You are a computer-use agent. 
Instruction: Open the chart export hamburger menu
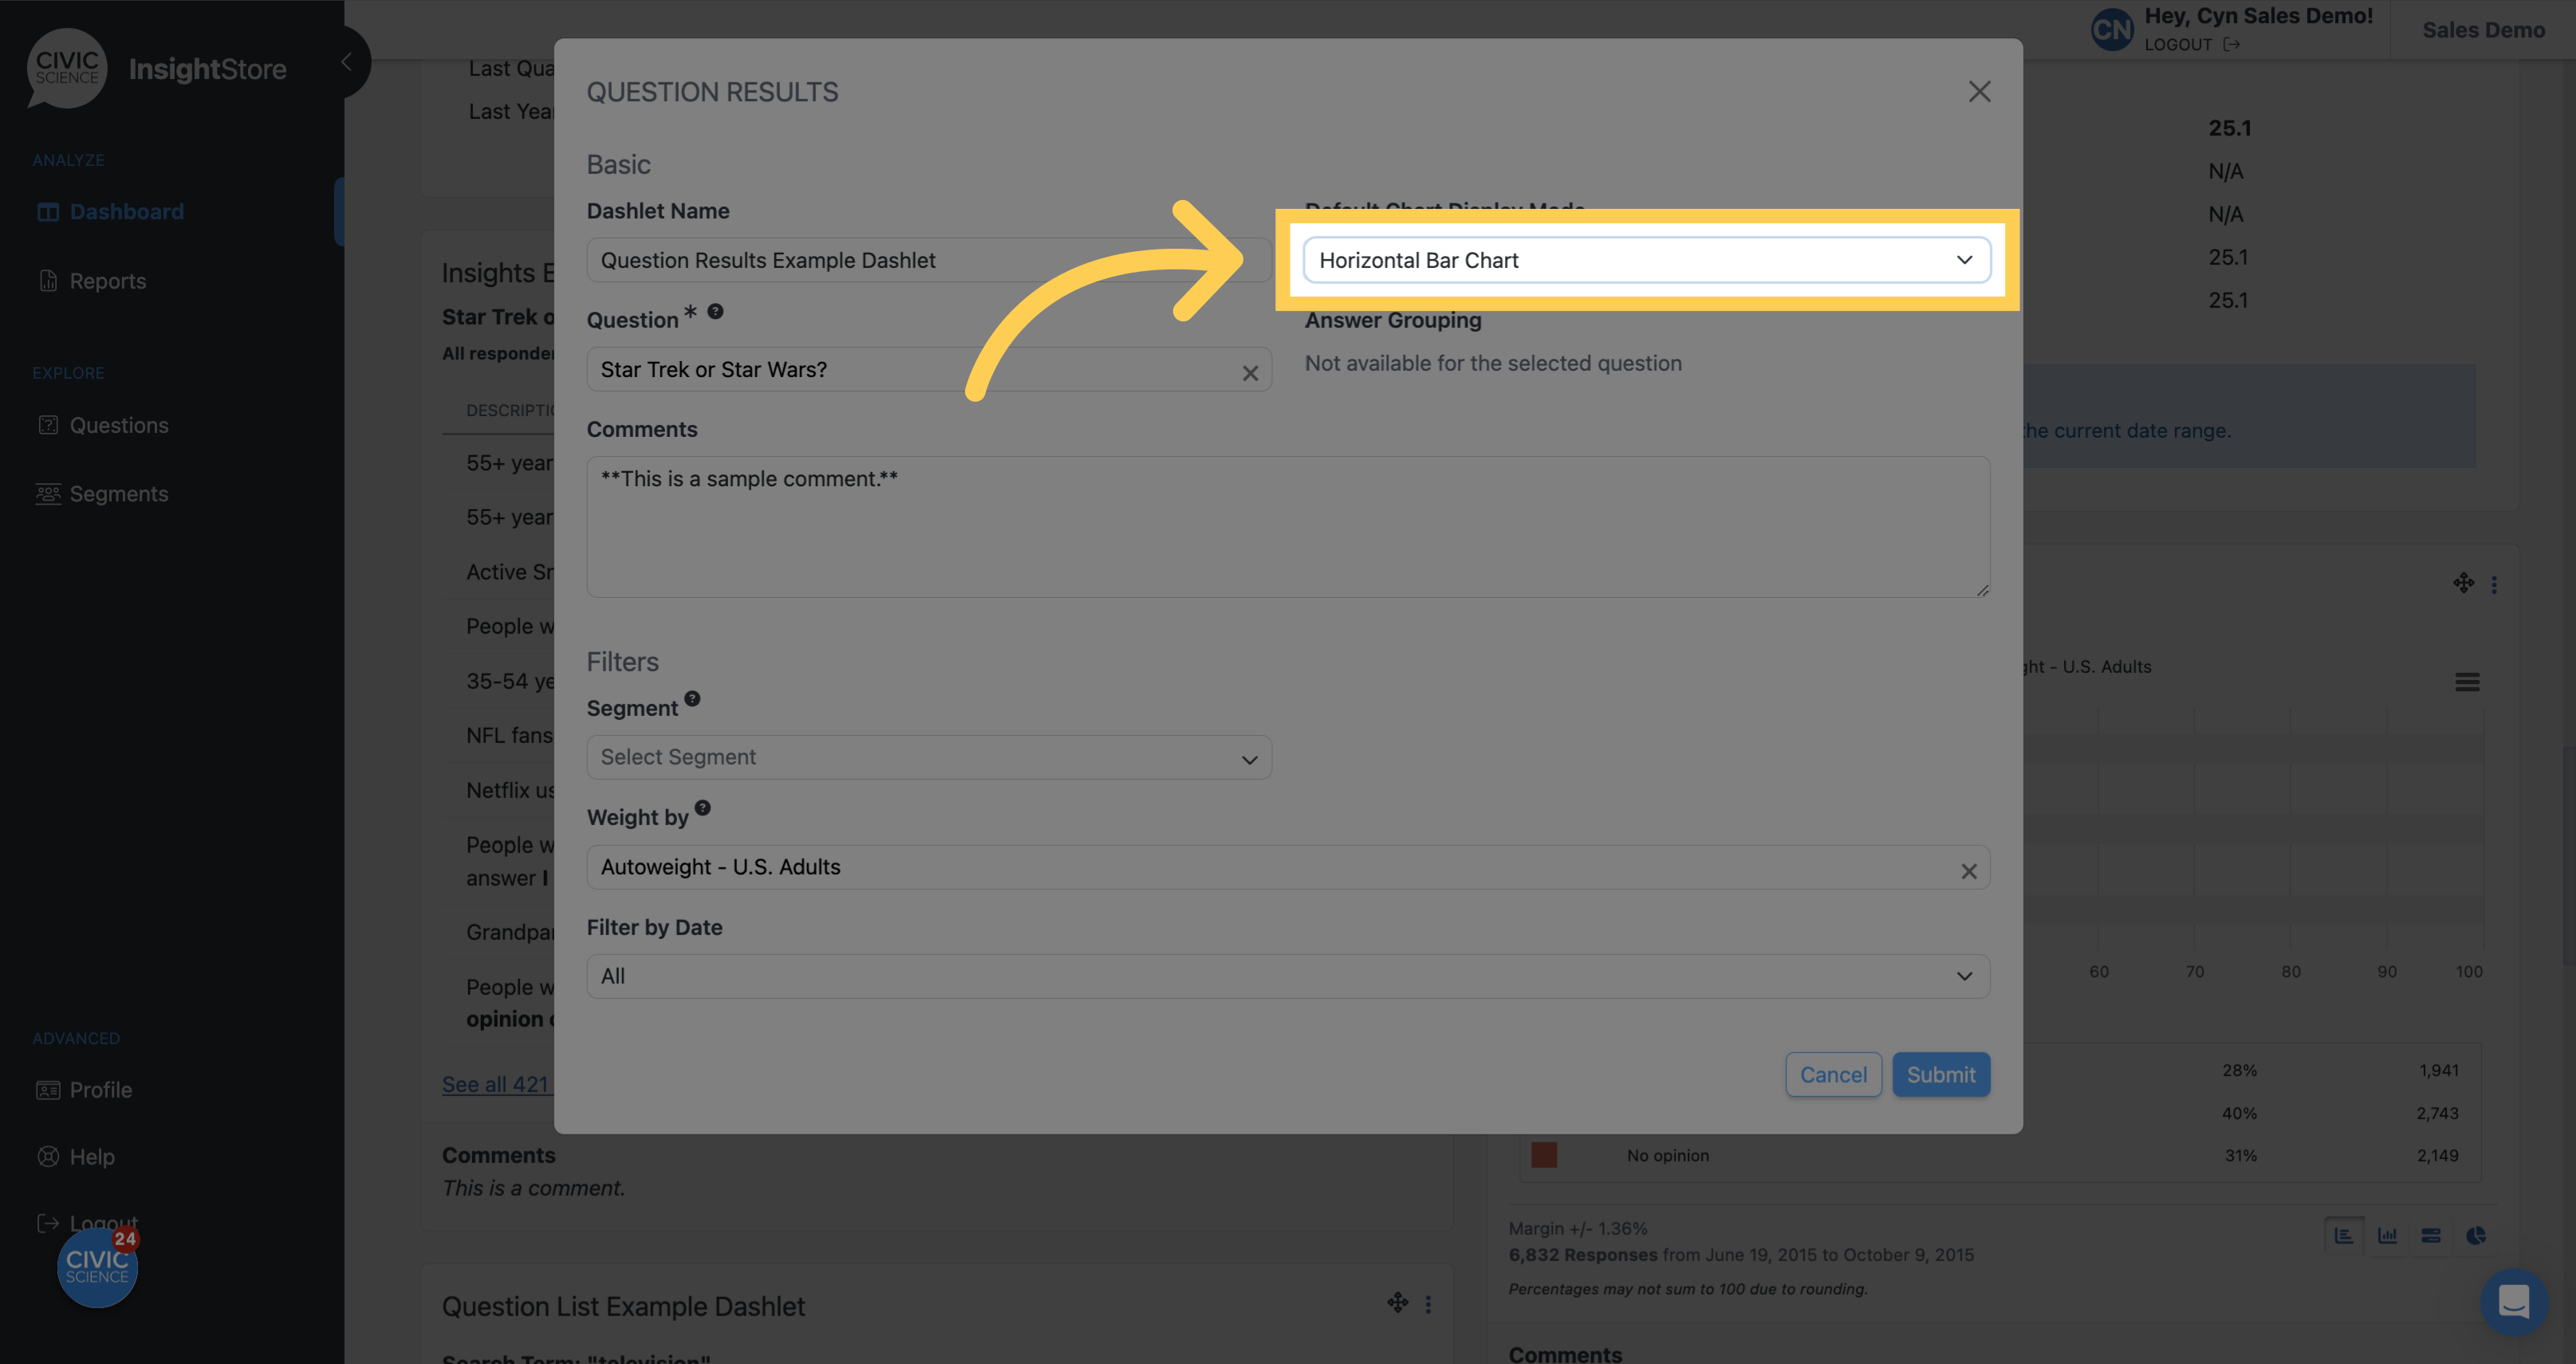2468,681
